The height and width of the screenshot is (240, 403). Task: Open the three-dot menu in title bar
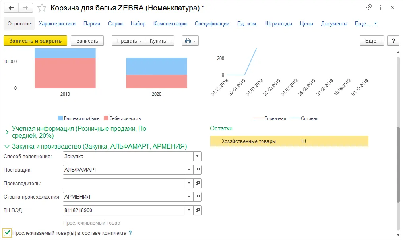click(380, 7)
